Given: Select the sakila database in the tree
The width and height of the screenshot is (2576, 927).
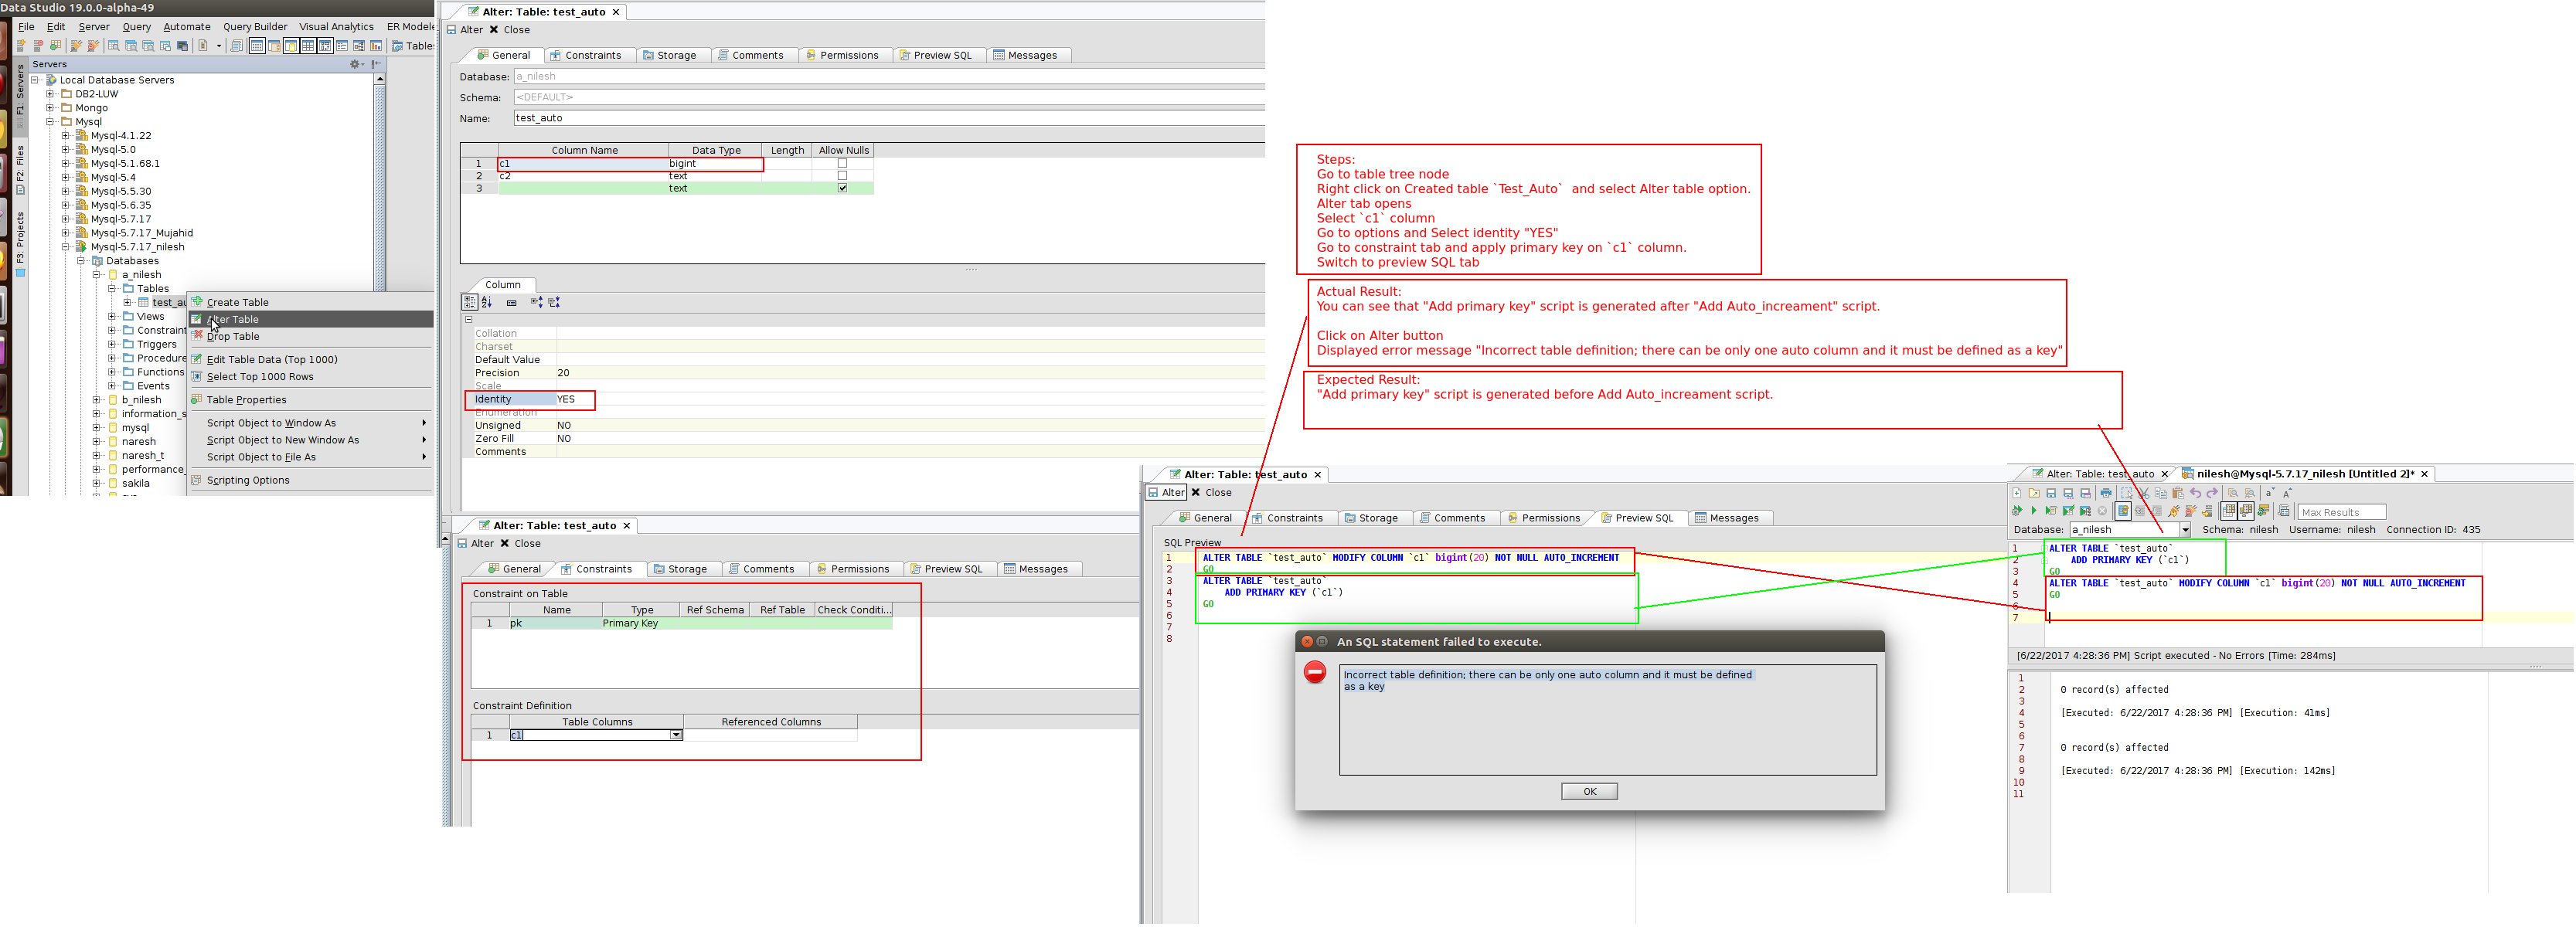Looking at the screenshot, I should coord(136,483).
